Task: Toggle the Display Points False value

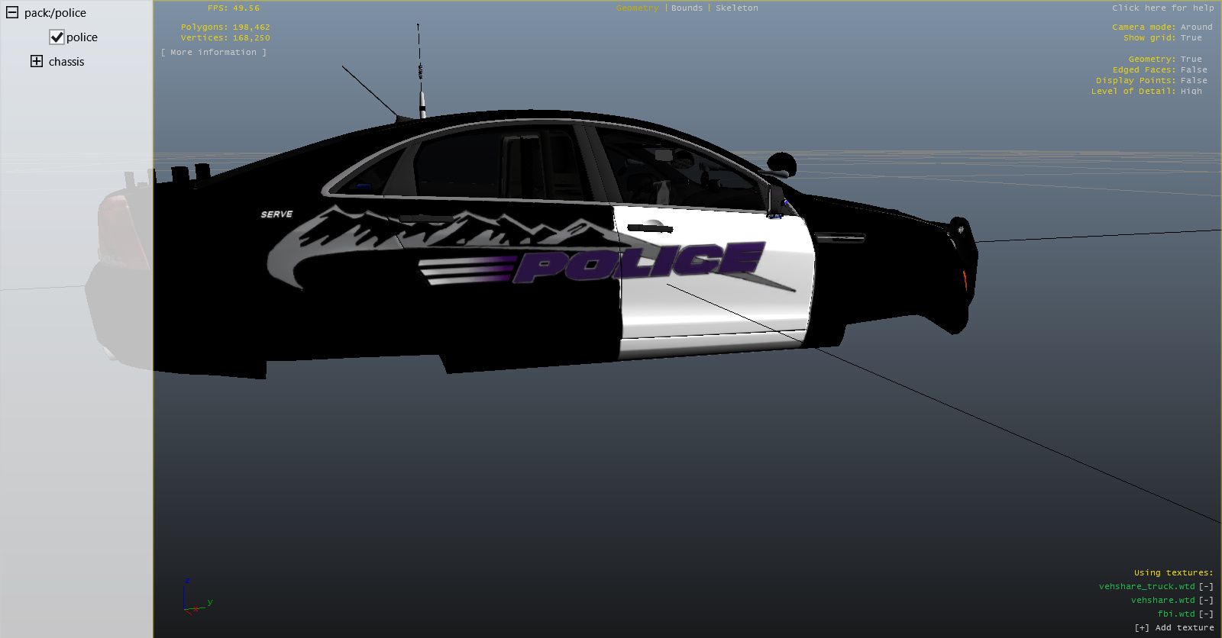Action: (x=1194, y=81)
